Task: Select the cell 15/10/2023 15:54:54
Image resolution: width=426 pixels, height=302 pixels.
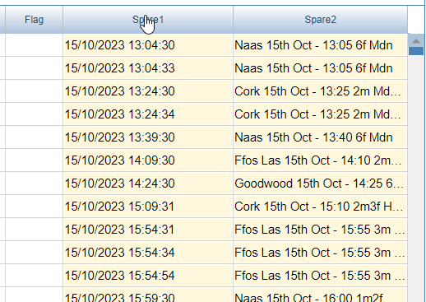Action: click(x=148, y=276)
